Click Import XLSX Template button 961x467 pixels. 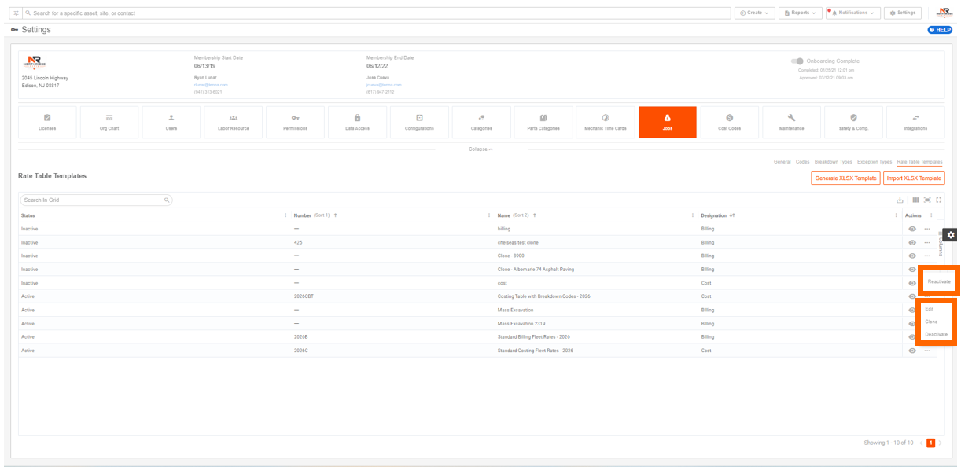(914, 178)
